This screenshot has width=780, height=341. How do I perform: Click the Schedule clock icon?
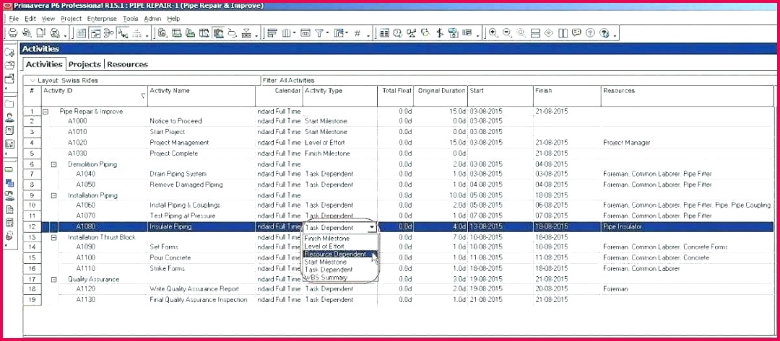click(x=397, y=33)
